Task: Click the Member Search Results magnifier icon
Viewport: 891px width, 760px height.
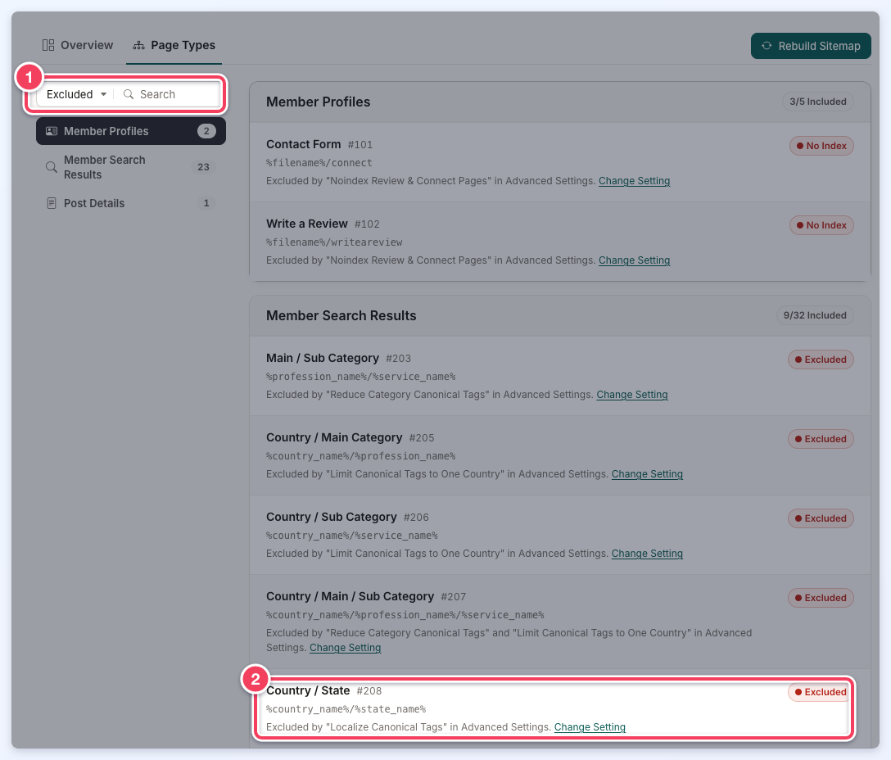Action: click(x=51, y=167)
